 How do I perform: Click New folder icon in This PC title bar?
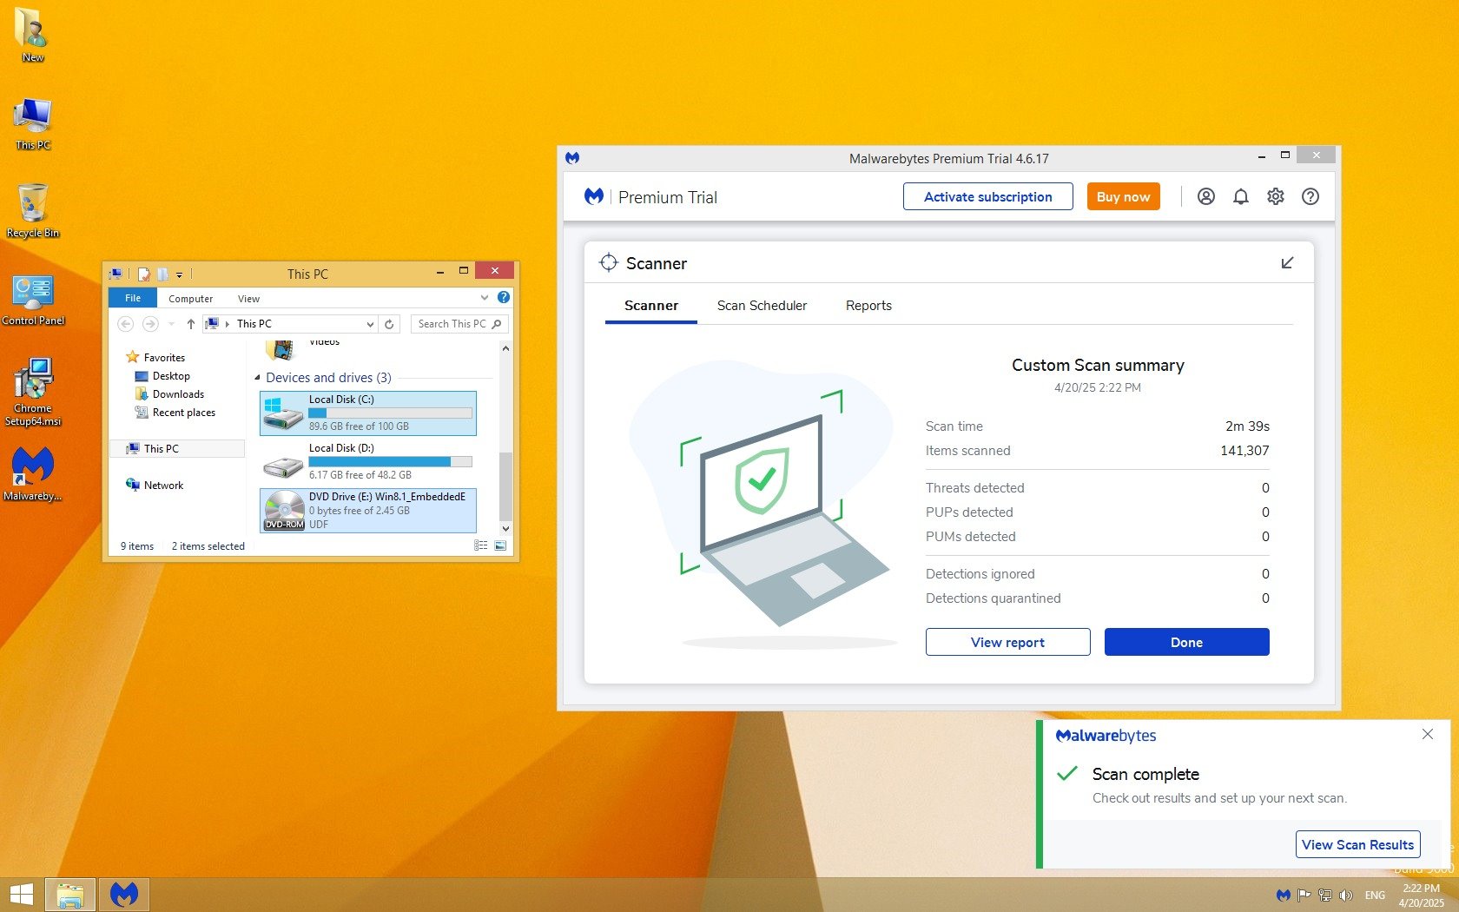click(162, 274)
